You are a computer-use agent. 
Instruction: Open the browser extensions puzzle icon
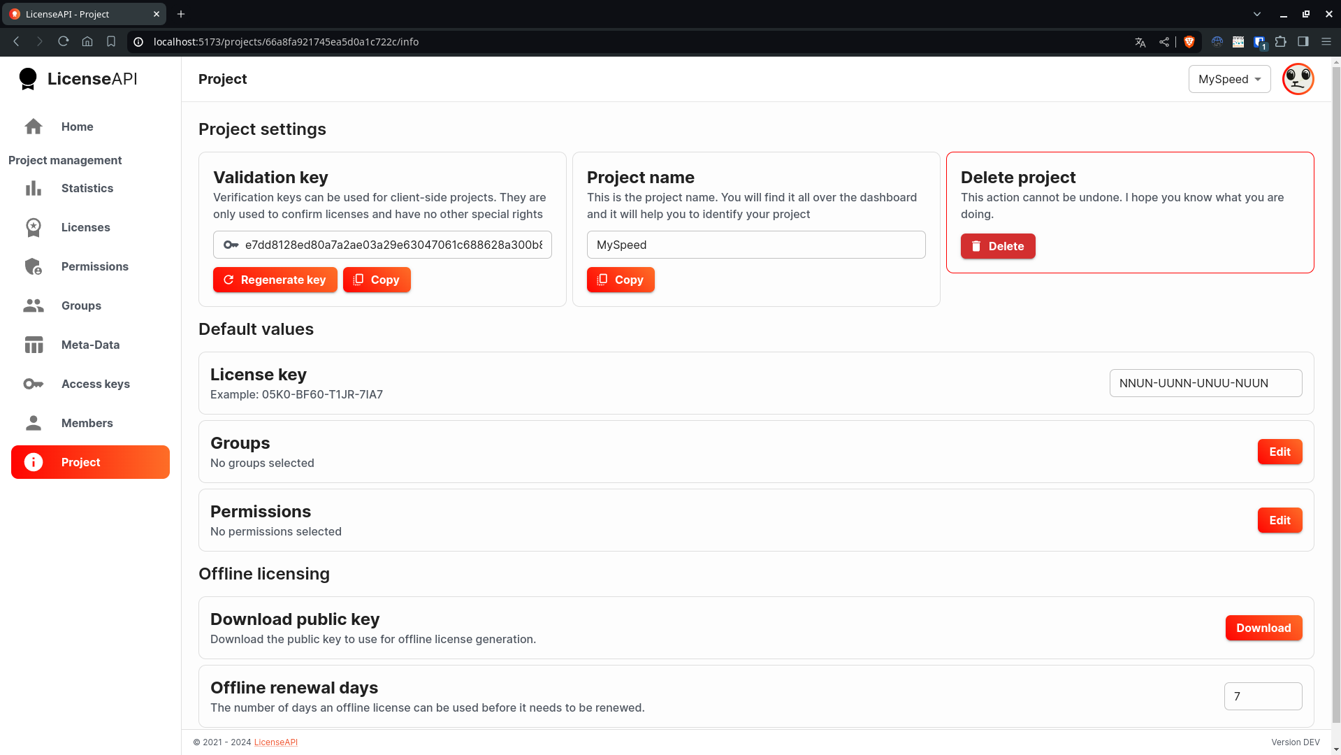[1280, 42]
